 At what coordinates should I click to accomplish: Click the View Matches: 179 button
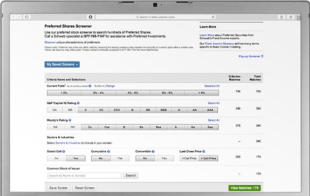click(x=245, y=188)
